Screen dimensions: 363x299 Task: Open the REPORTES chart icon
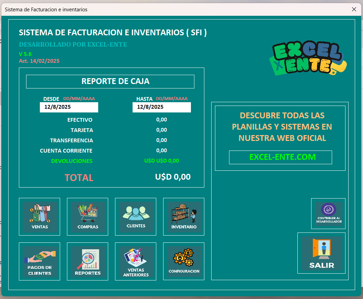click(x=87, y=261)
